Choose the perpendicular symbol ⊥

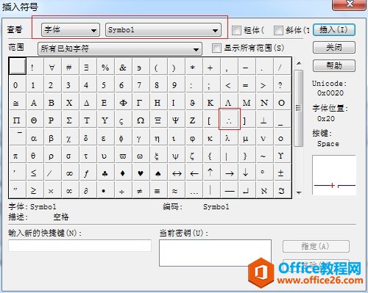pos(263,120)
